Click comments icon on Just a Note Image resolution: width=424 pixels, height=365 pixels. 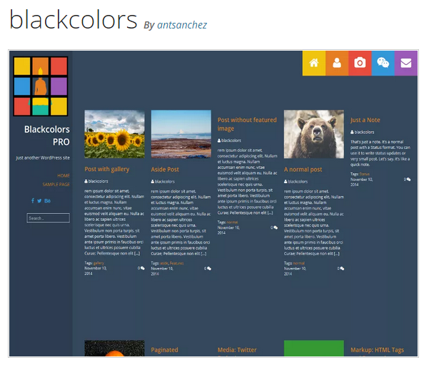(408, 179)
